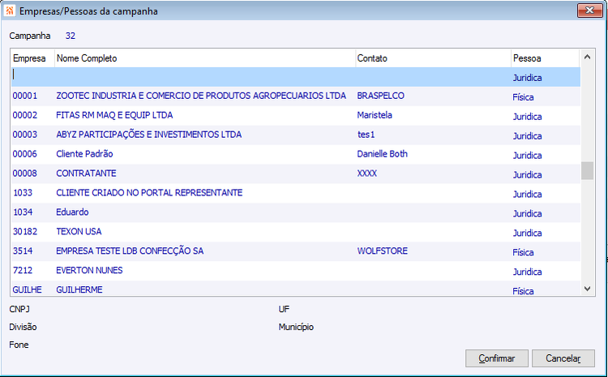Click Física in the ZOOTEC row
The width and height of the screenshot is (608, 377).
pos(523,97)
